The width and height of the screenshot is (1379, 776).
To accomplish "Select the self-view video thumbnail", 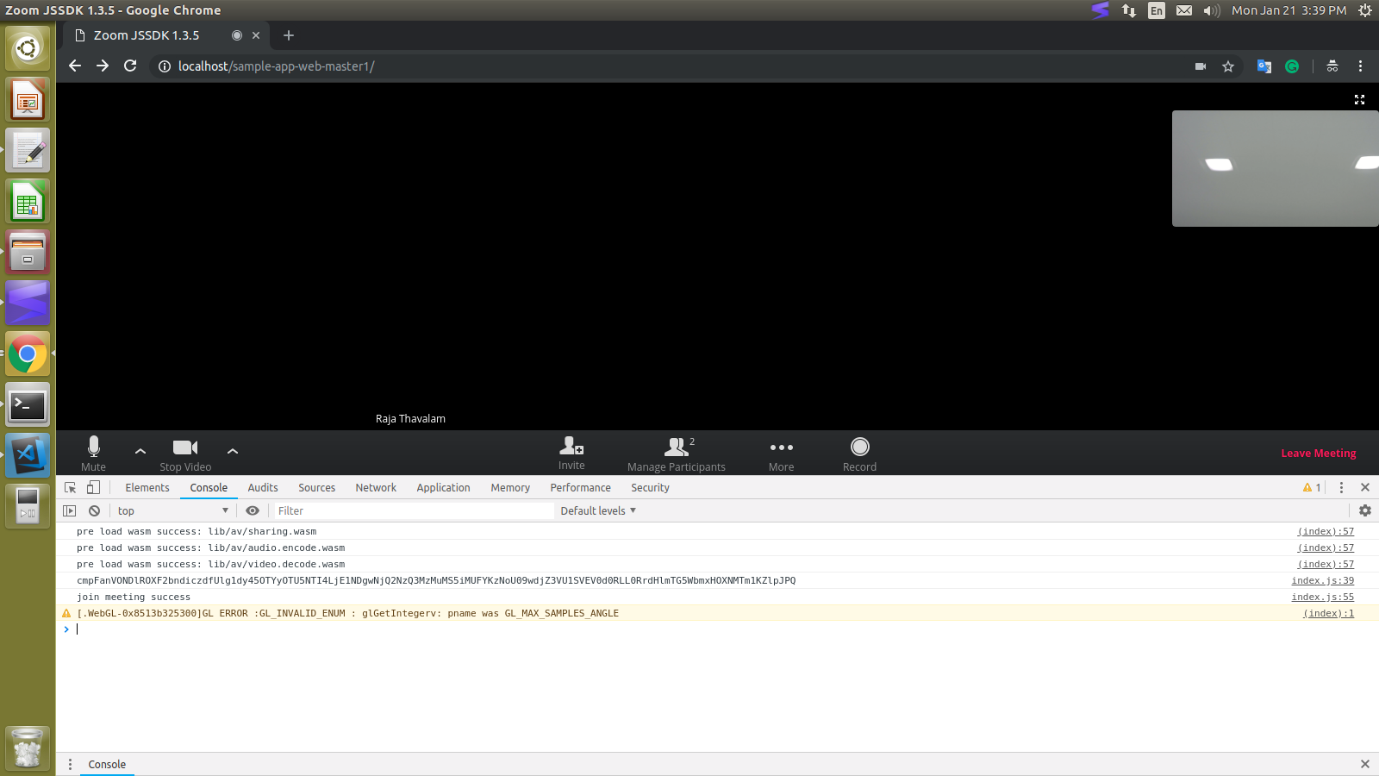I will click(1276, 168).
